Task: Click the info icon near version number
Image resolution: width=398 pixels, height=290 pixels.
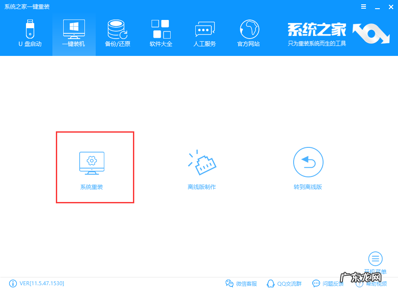Action: (x=13, y=283)
